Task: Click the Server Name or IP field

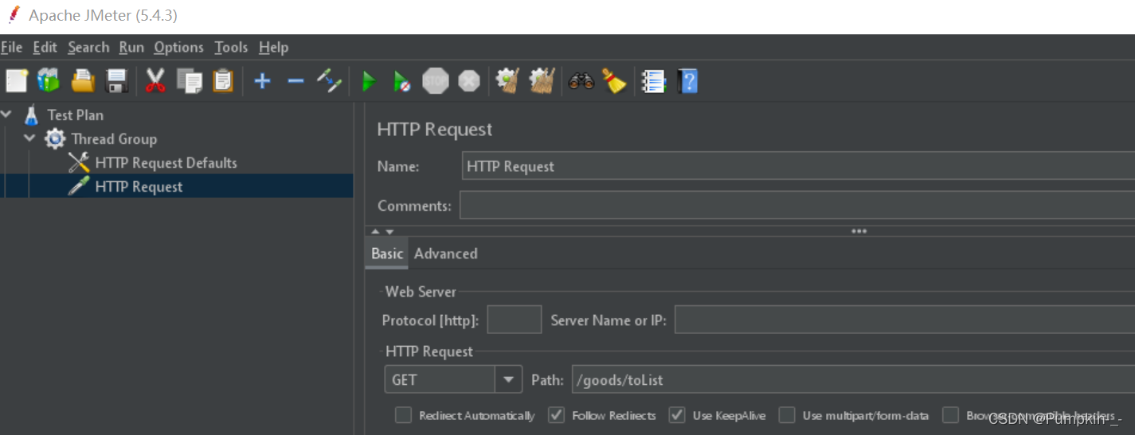Action: pyautogui.click(x=905, y=320)
